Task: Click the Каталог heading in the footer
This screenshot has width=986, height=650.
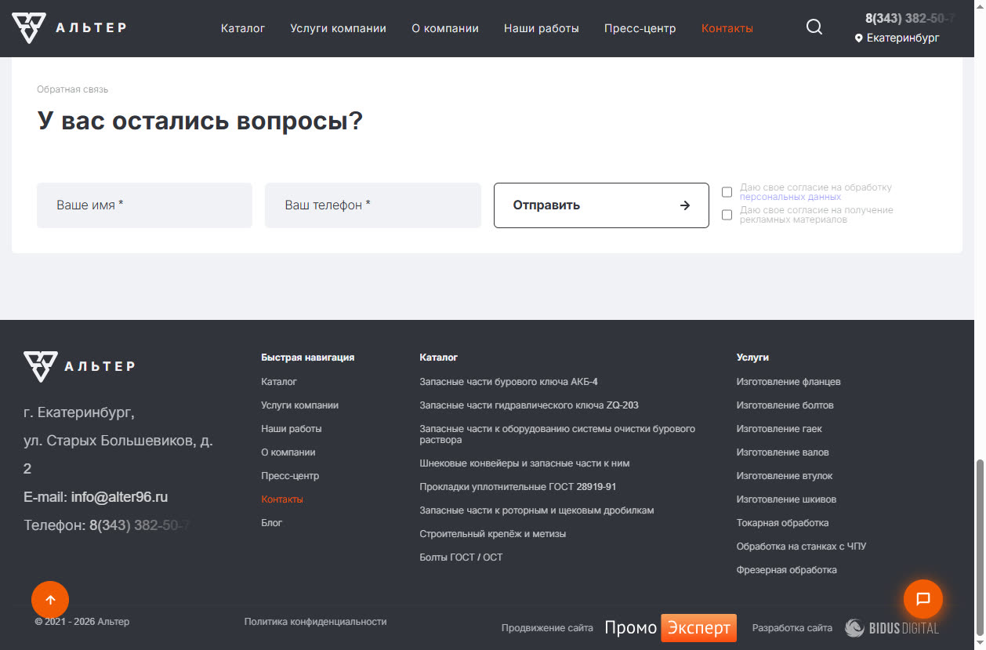Action: 438,358
